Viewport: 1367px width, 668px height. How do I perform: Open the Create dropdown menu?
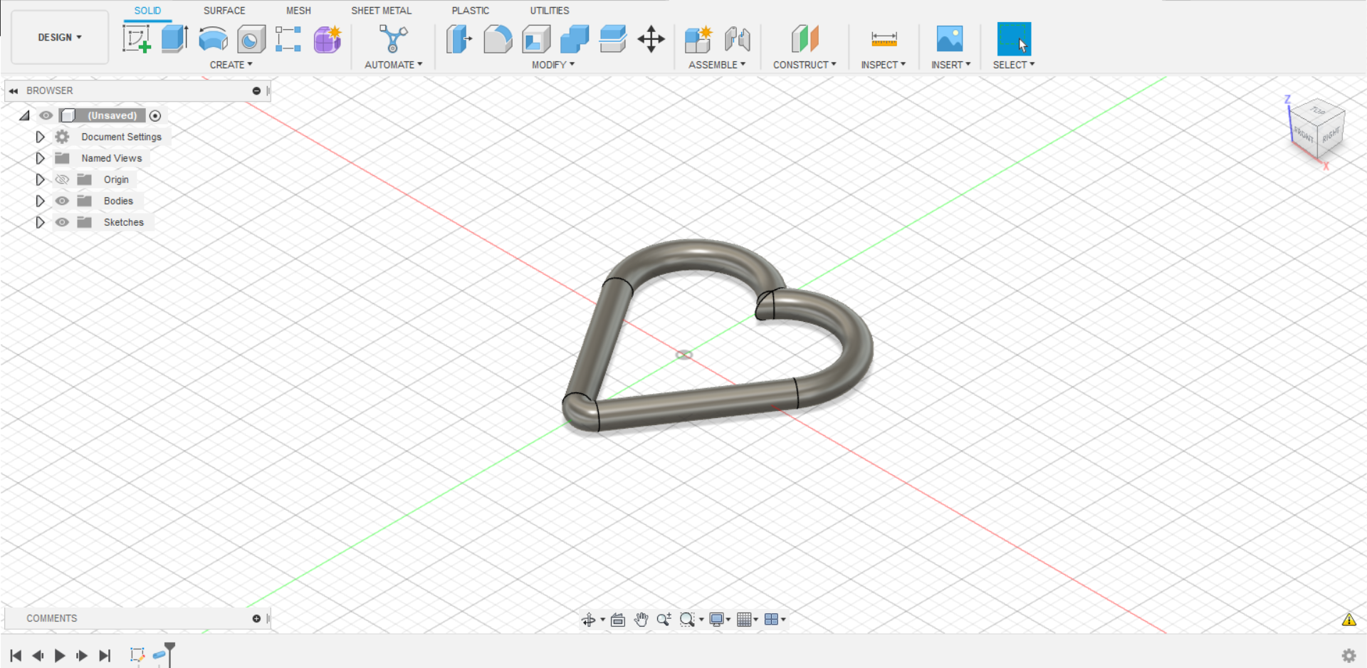pos(231,65)
